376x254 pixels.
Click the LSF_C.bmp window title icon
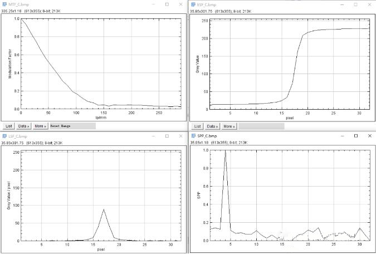tap(4, 136)
